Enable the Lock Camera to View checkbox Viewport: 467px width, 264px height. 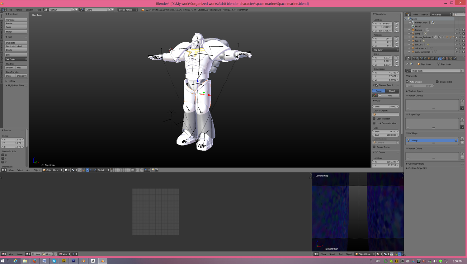coord(374,123)
